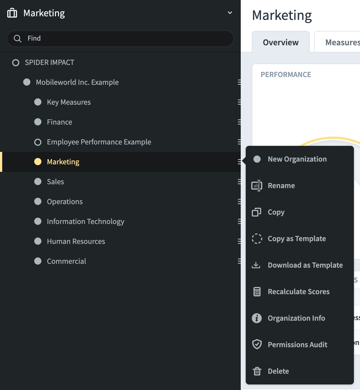Click the briefcase icon beside the Marketing header

tap(12, 13)
